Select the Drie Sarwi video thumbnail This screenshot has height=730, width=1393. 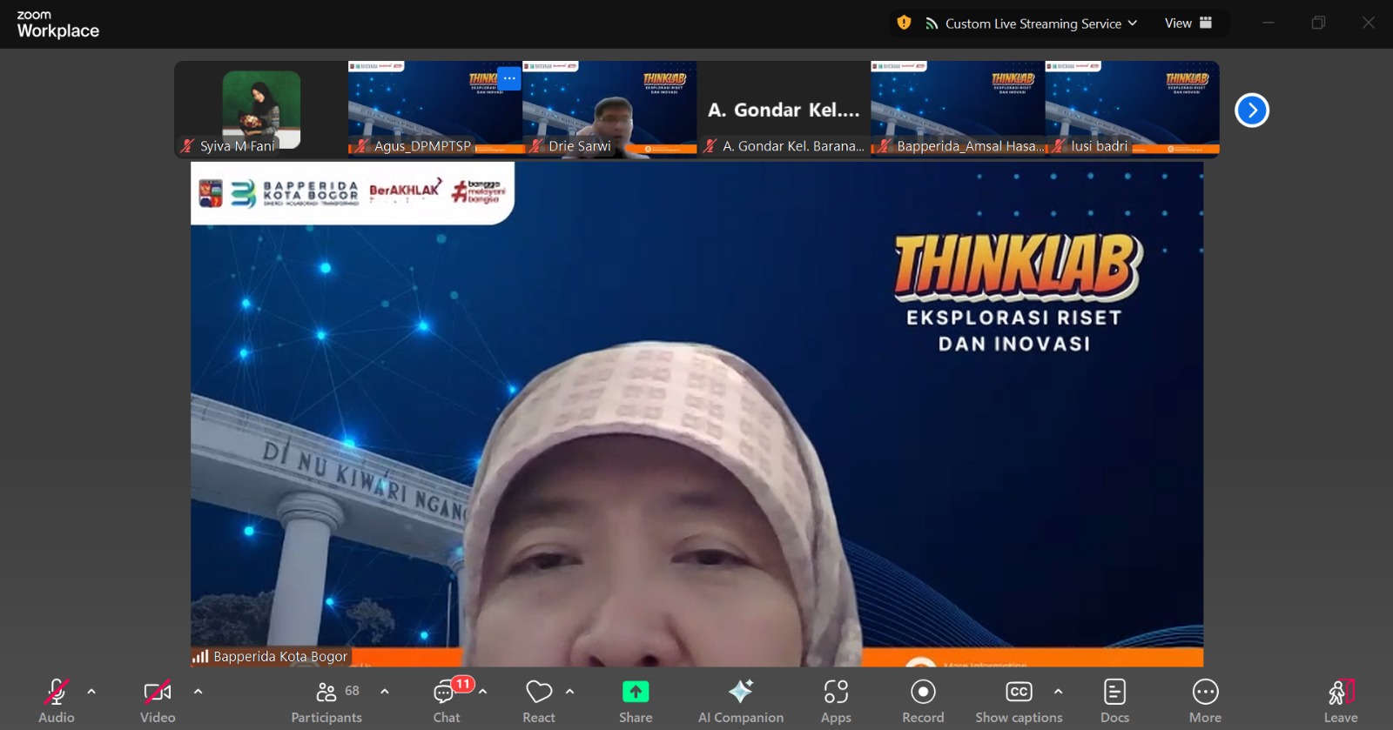[609, 109]
